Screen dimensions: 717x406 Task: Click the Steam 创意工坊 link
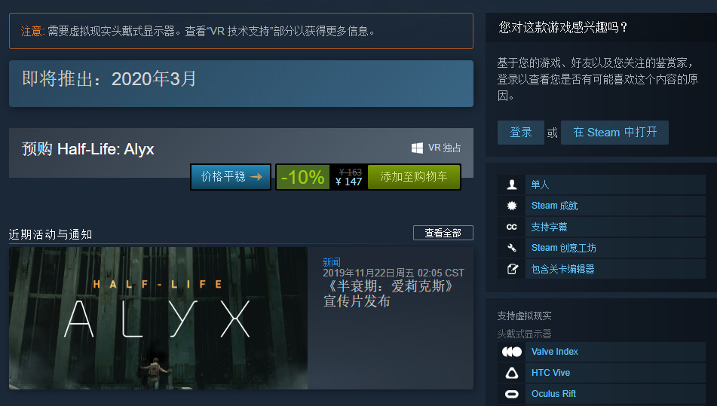pyautogui.click(x=563, y=248)
